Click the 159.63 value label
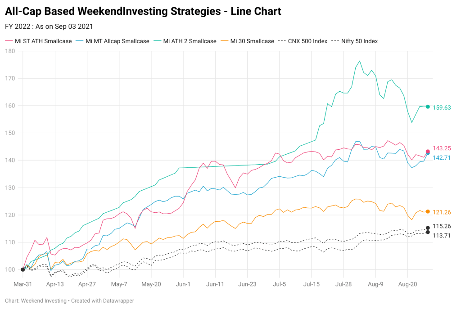 [x=442, y=107]
